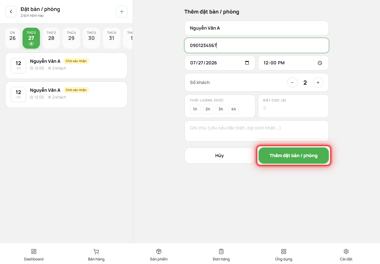Open Dashboard from the bottom navigation

click(x=34, y=251)
